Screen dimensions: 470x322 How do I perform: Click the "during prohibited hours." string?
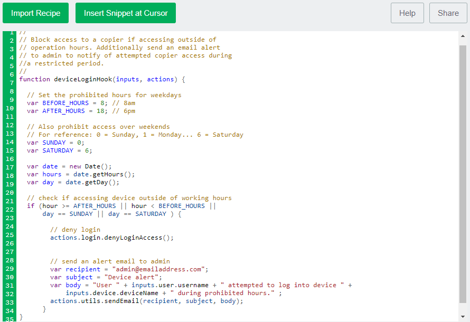coord(222,293)
